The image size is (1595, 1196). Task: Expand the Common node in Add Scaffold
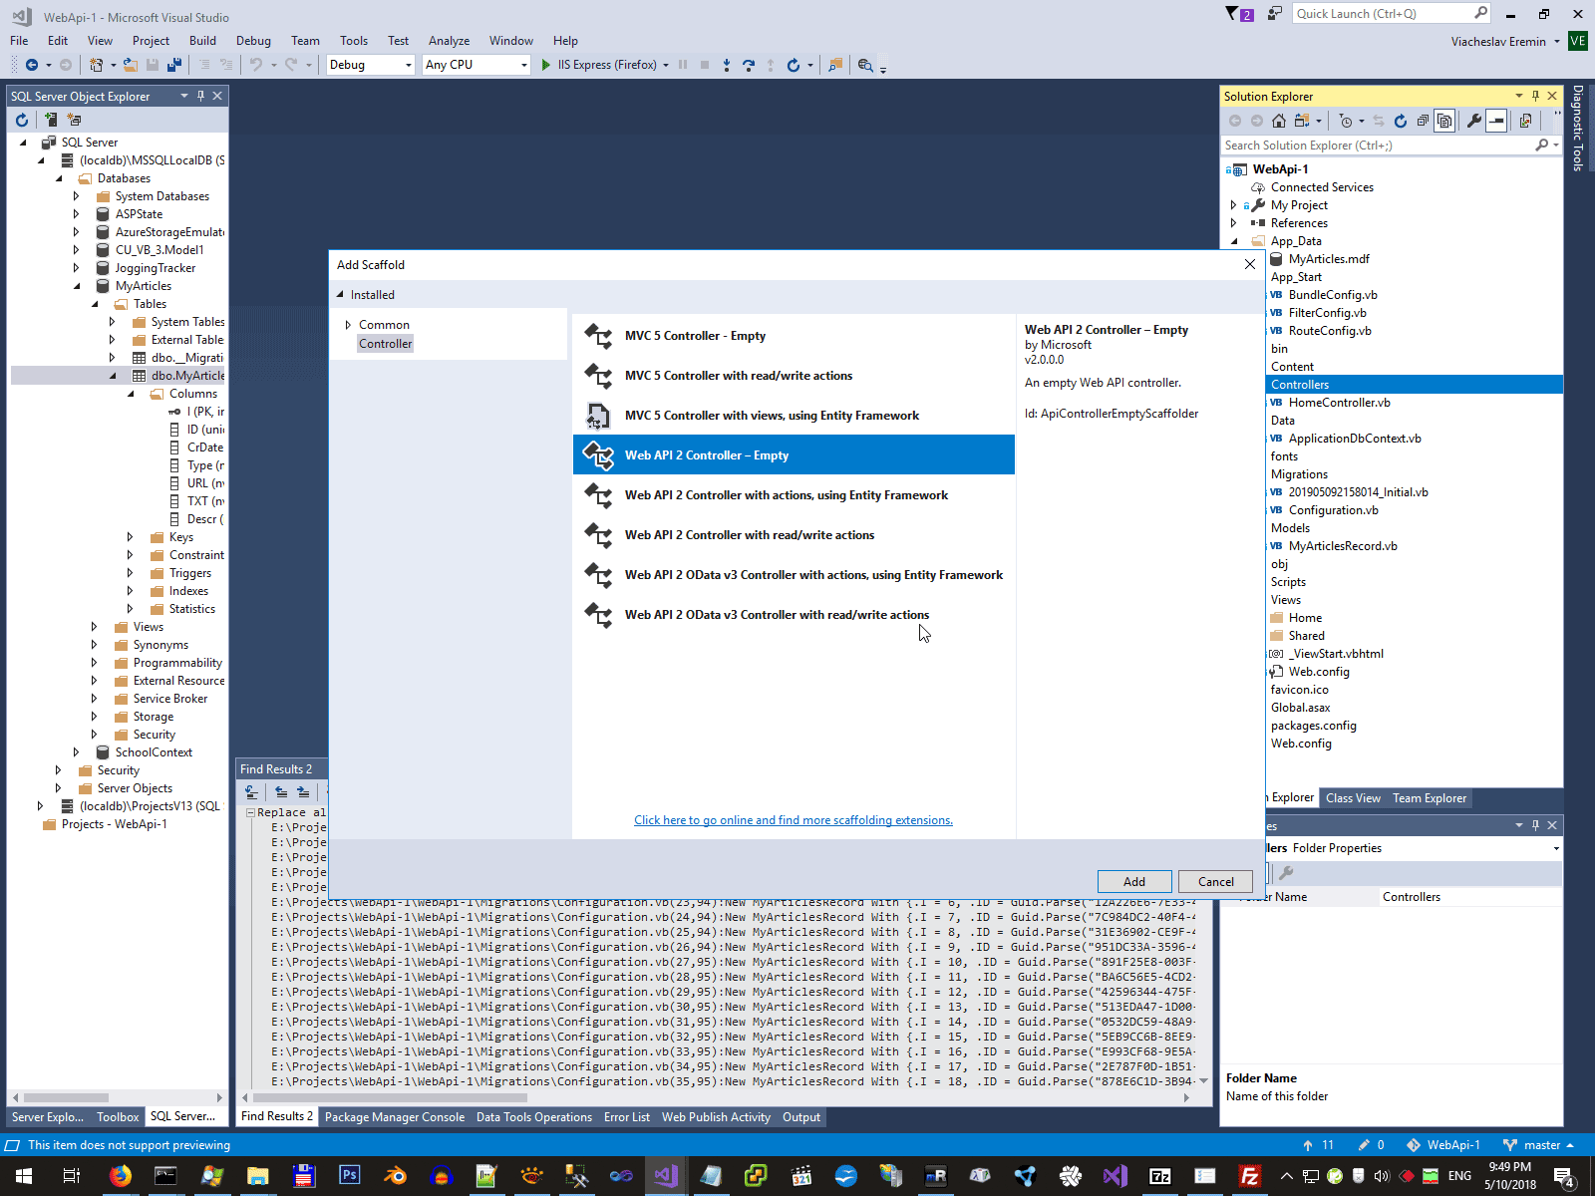coord(348,325)
